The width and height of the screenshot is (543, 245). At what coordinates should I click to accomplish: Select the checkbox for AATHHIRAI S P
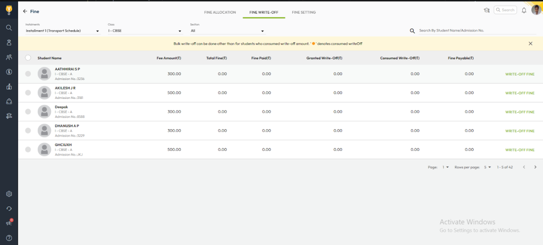click(x=28, y=74)
